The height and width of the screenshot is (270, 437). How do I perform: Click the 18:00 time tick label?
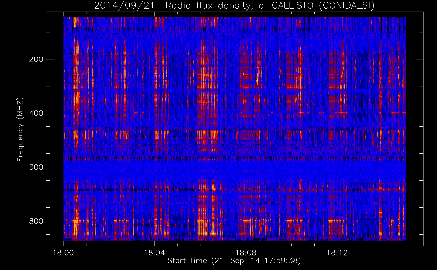pos(63,253)
